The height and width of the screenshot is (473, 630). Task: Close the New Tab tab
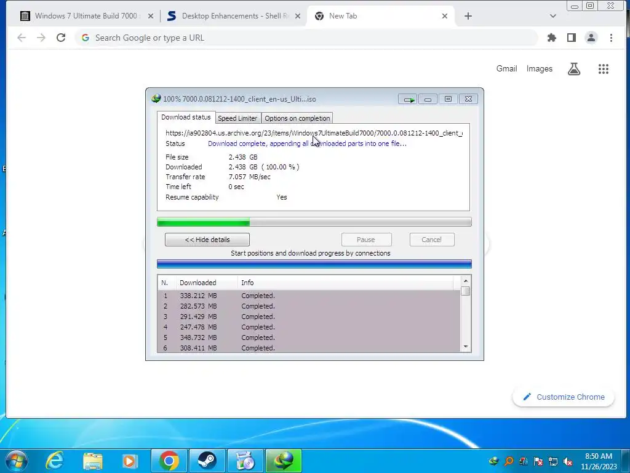point(445,16)
